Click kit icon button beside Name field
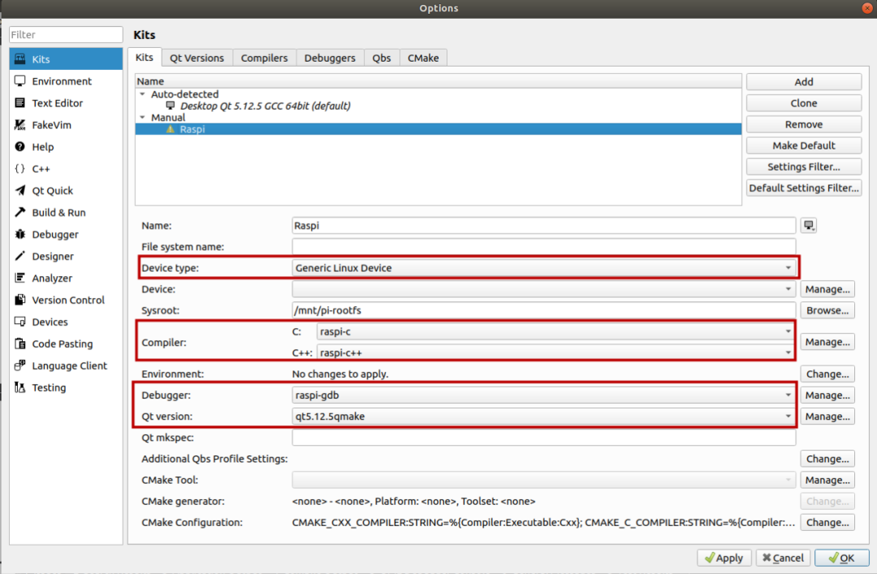The image size is (877, 574). (809, 226)
